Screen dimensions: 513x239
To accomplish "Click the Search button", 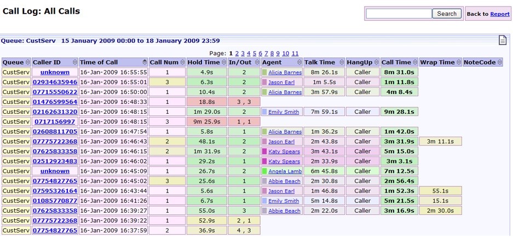I will pyautogui.click(x=447, y=14).
